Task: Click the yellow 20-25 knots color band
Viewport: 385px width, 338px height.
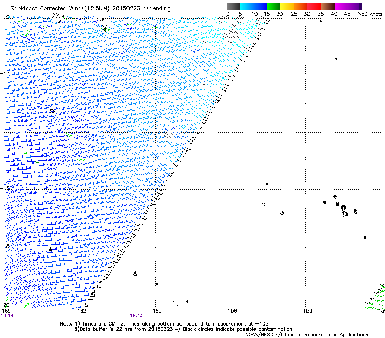Action: (287, 6)
